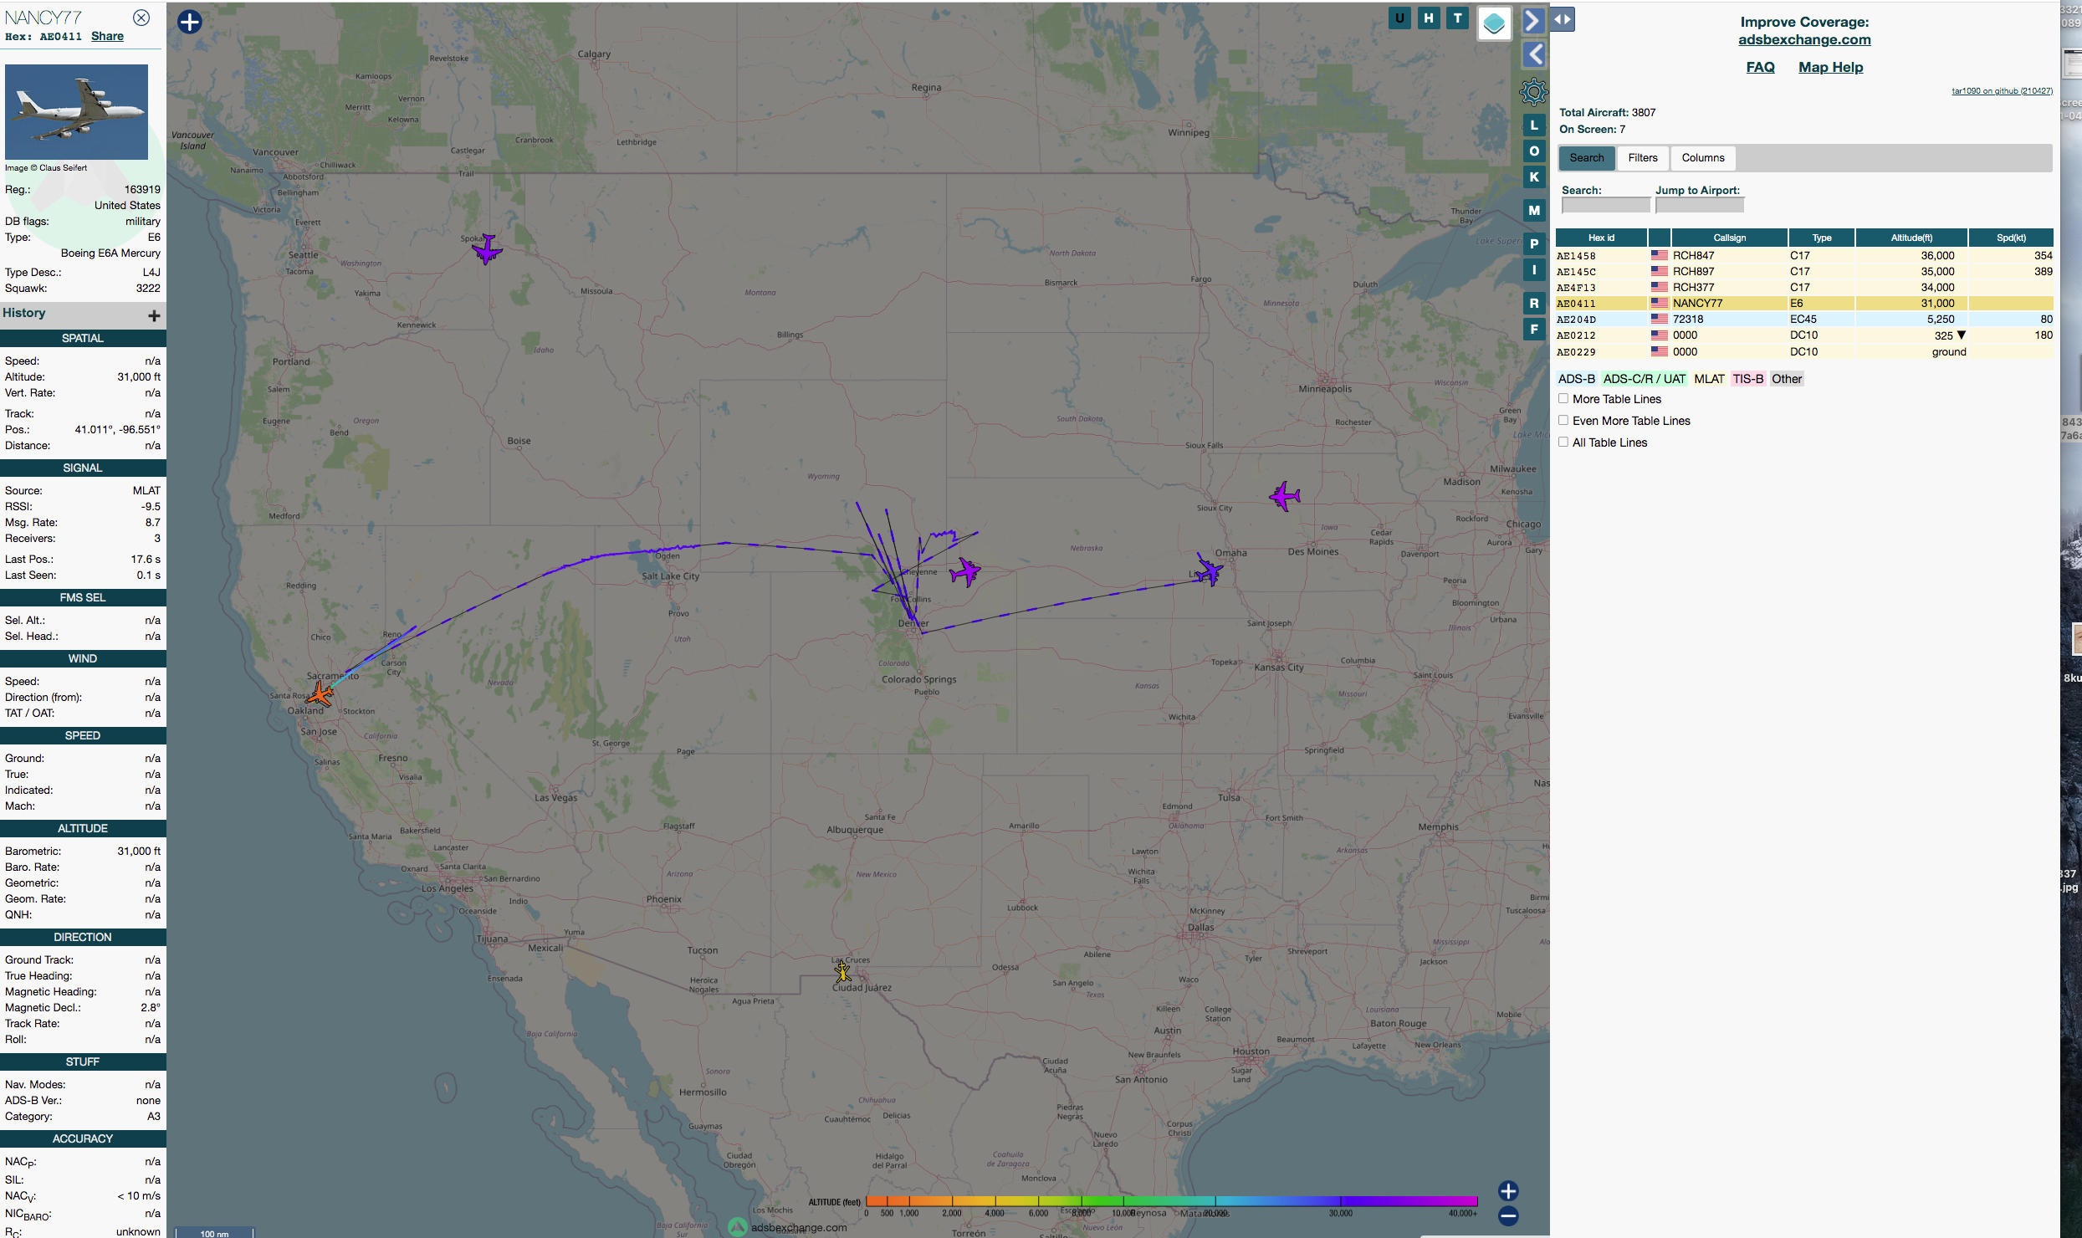Toggle the K map option
The width and height of the screenshot is (2082, 1238).
pos(1534,176)
